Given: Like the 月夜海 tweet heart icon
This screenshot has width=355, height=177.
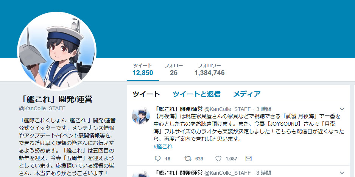Looking at the screenshot, I should pos(218,159).
